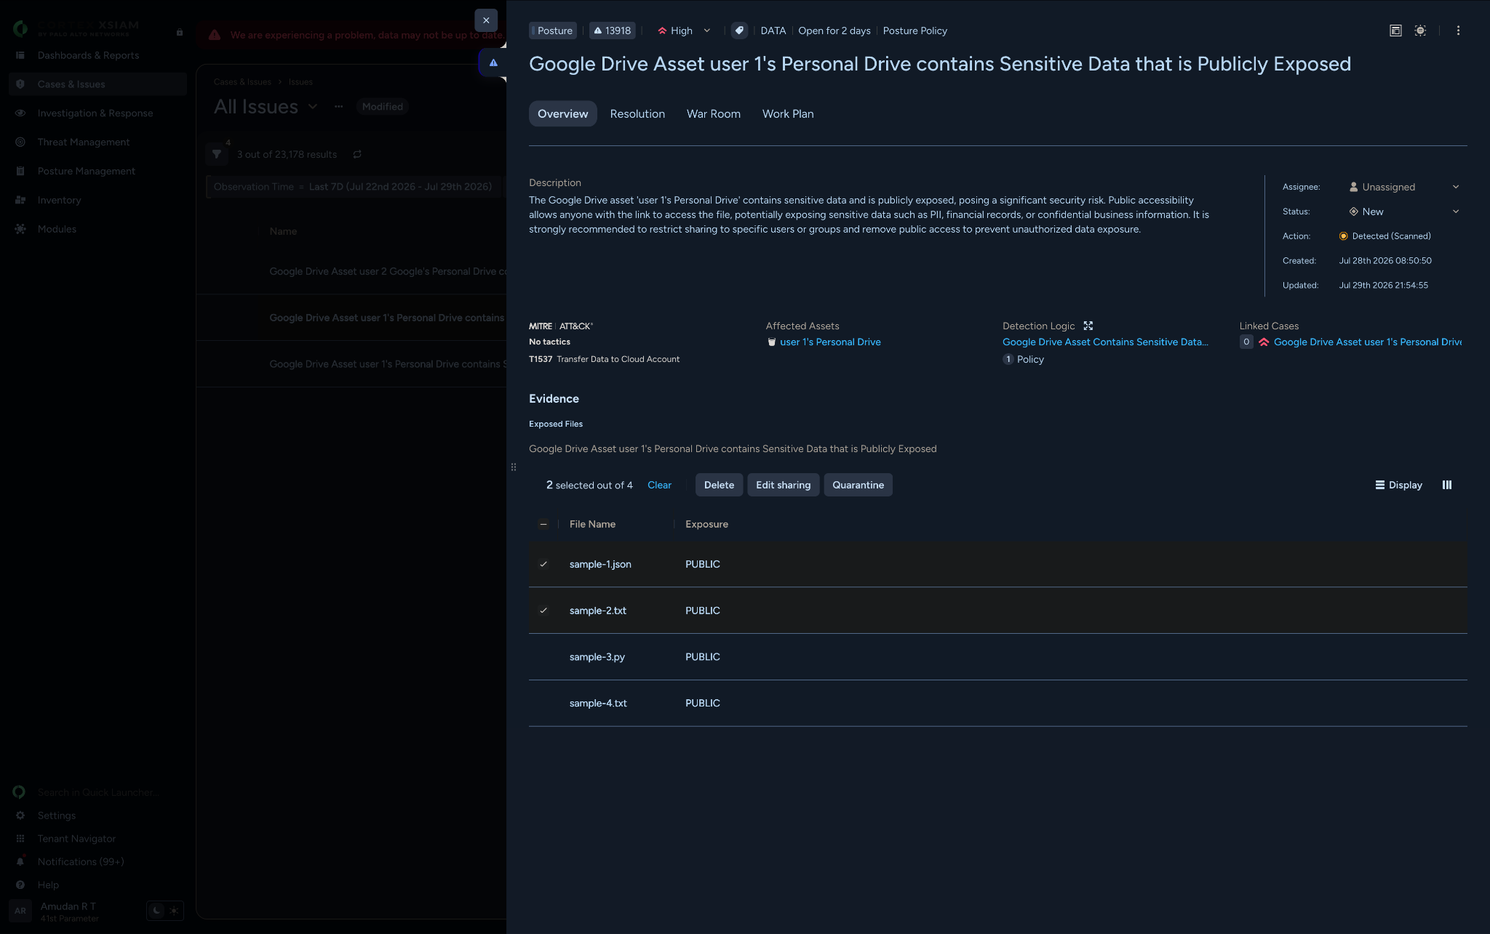Open the High severity dropdown
Screen dimensions: 1490x934
tap(684, 31)
